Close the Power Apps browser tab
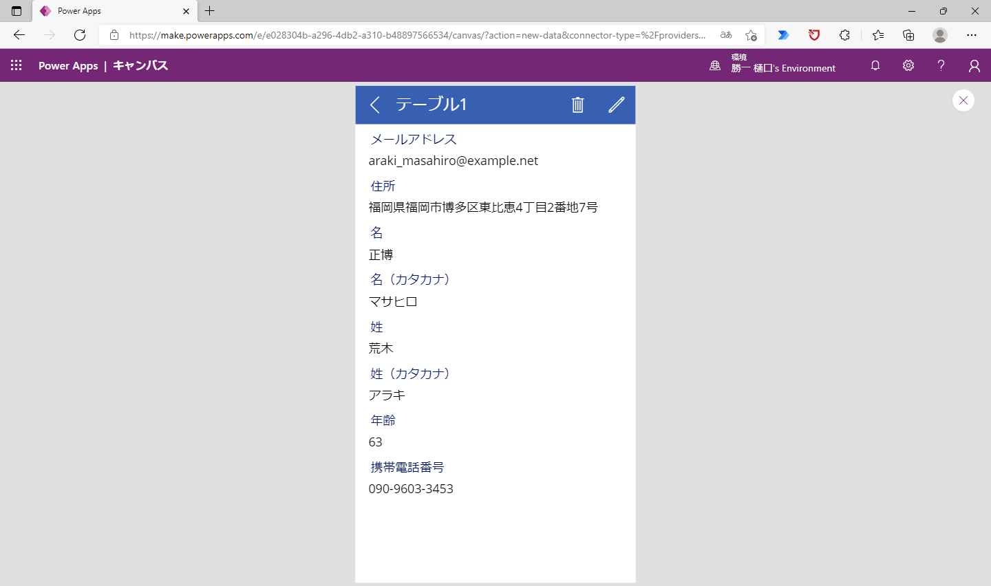This screenshot has width=991, height=586. coord(186,11)
